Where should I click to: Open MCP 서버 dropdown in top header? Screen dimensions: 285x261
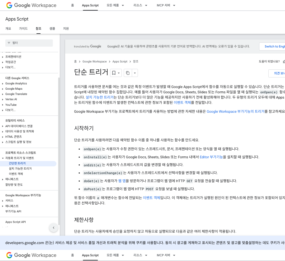(x=166, y=5)
